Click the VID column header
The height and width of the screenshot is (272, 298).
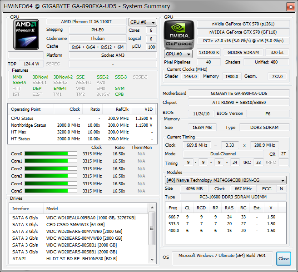[x=143, y=109]
